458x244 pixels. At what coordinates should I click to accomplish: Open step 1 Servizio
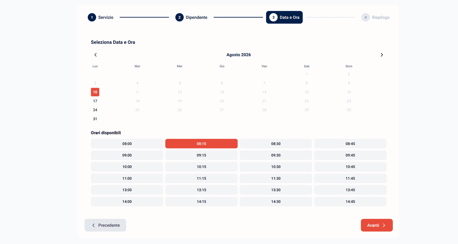[x=101, y=18]
